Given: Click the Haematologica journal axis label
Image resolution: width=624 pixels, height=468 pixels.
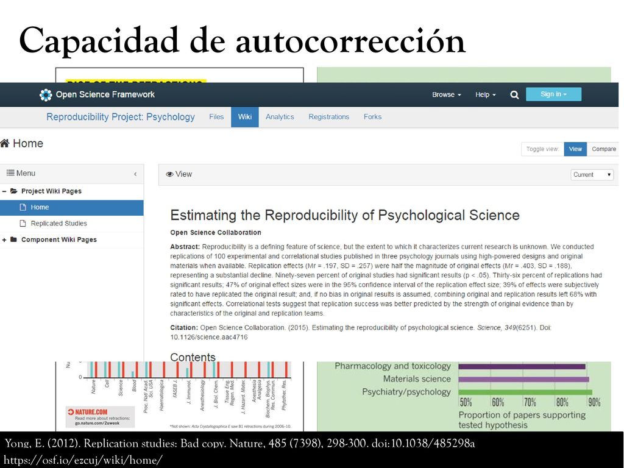Looking at the screenshot, I should (161, 395).
